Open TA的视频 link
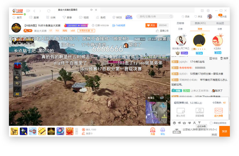The image size is (239, 156). tap(119, 26)
